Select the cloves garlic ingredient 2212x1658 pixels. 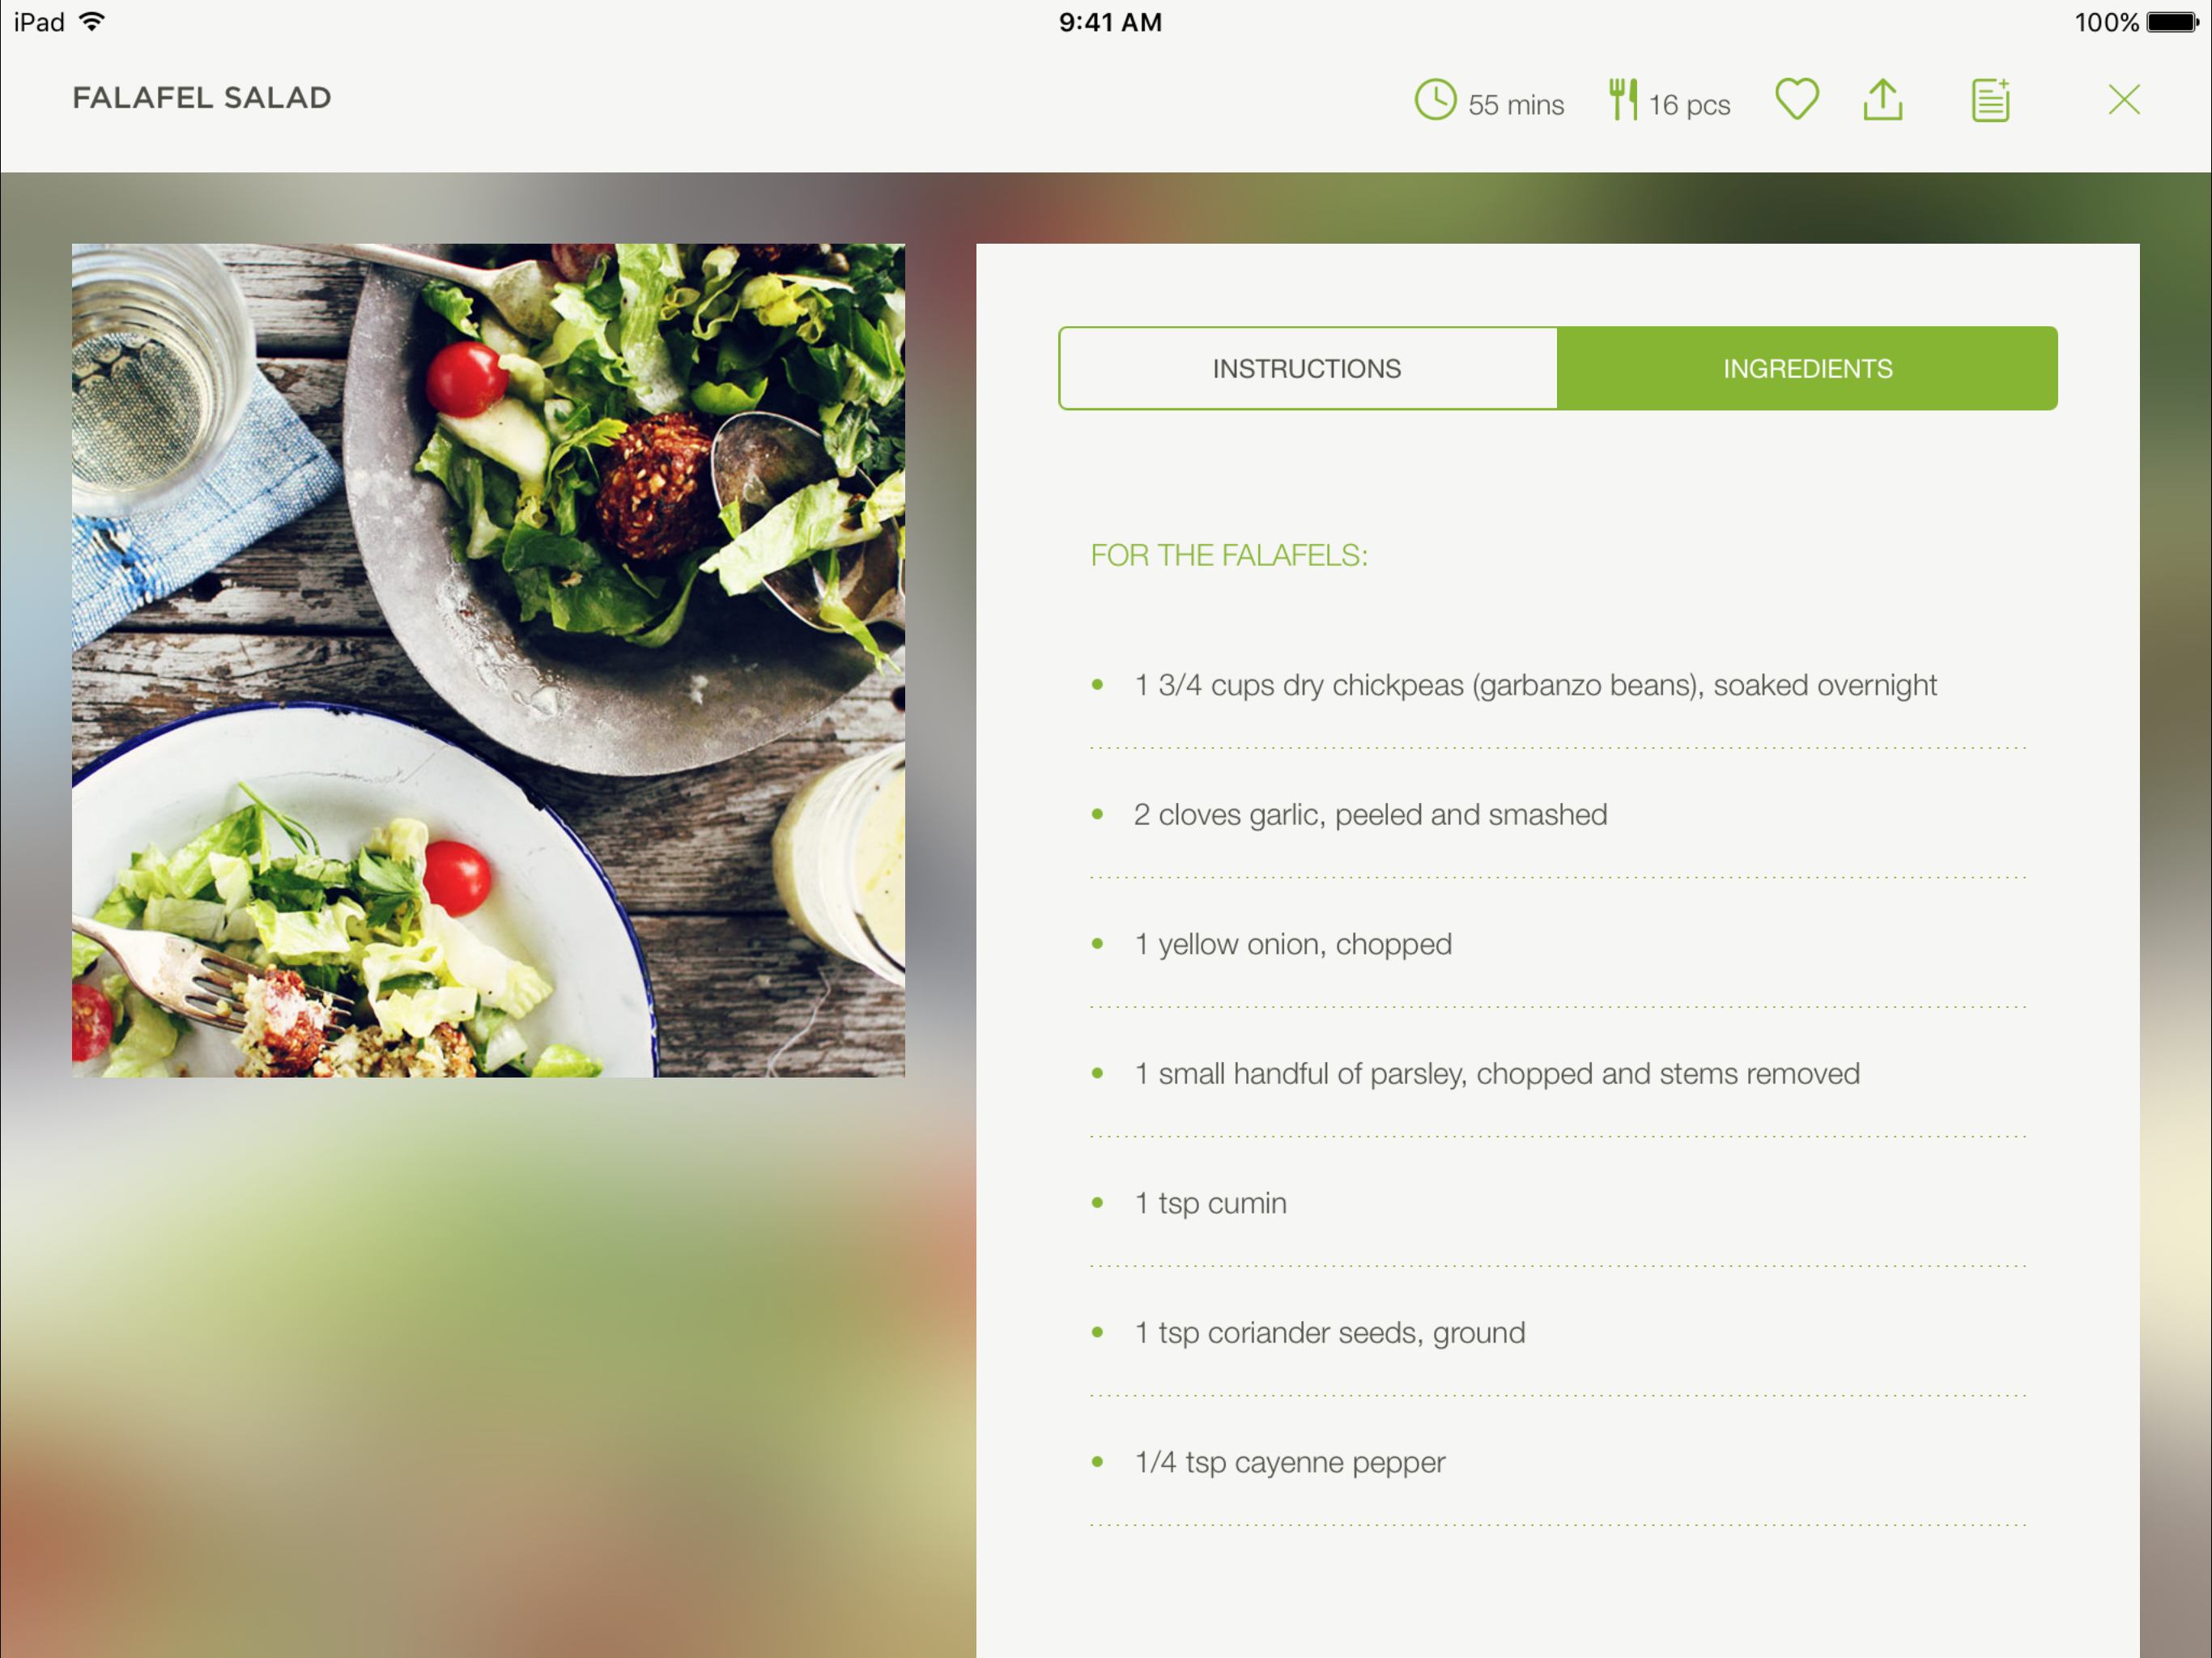click(1558, 814)
